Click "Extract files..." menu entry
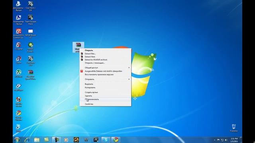 click(x=105, y=54)
